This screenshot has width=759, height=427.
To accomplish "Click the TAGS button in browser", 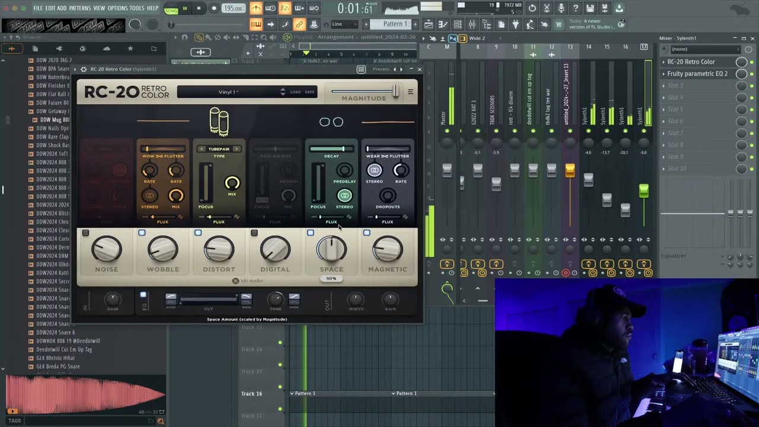I will click(15, 421).
